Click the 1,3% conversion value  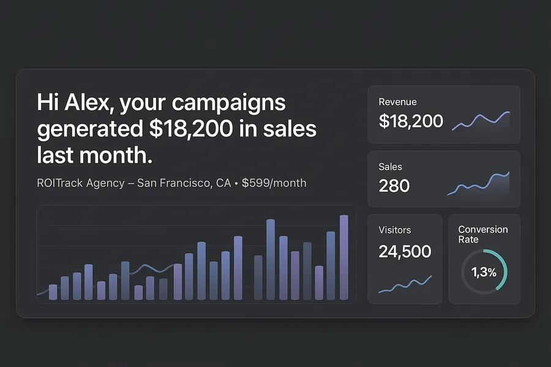[x=484, y=272]
